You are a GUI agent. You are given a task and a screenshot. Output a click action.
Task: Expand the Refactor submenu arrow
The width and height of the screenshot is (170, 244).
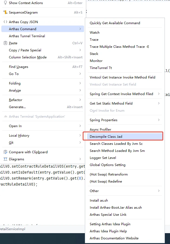[80, 100]
